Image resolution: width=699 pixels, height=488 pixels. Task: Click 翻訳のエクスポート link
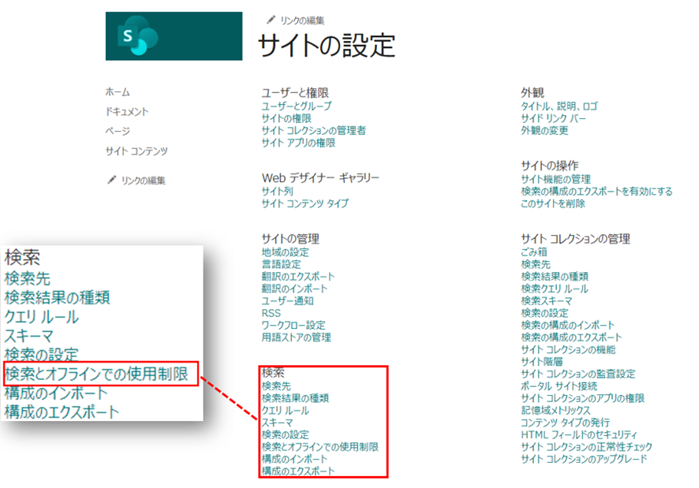pyautogui.click(x=299, y=277)
